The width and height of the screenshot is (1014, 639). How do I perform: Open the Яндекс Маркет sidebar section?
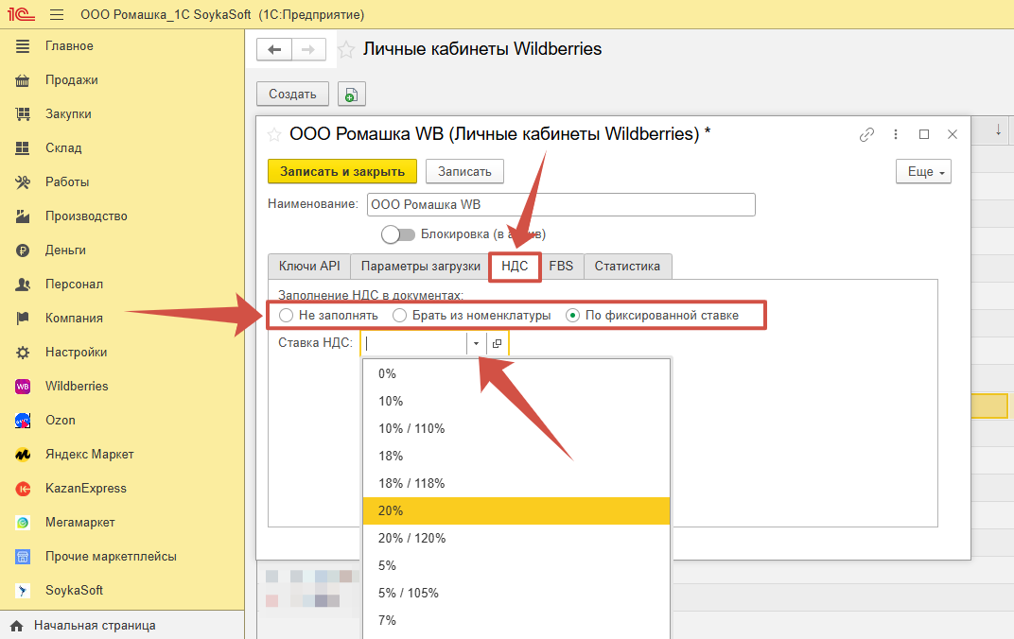89,454
